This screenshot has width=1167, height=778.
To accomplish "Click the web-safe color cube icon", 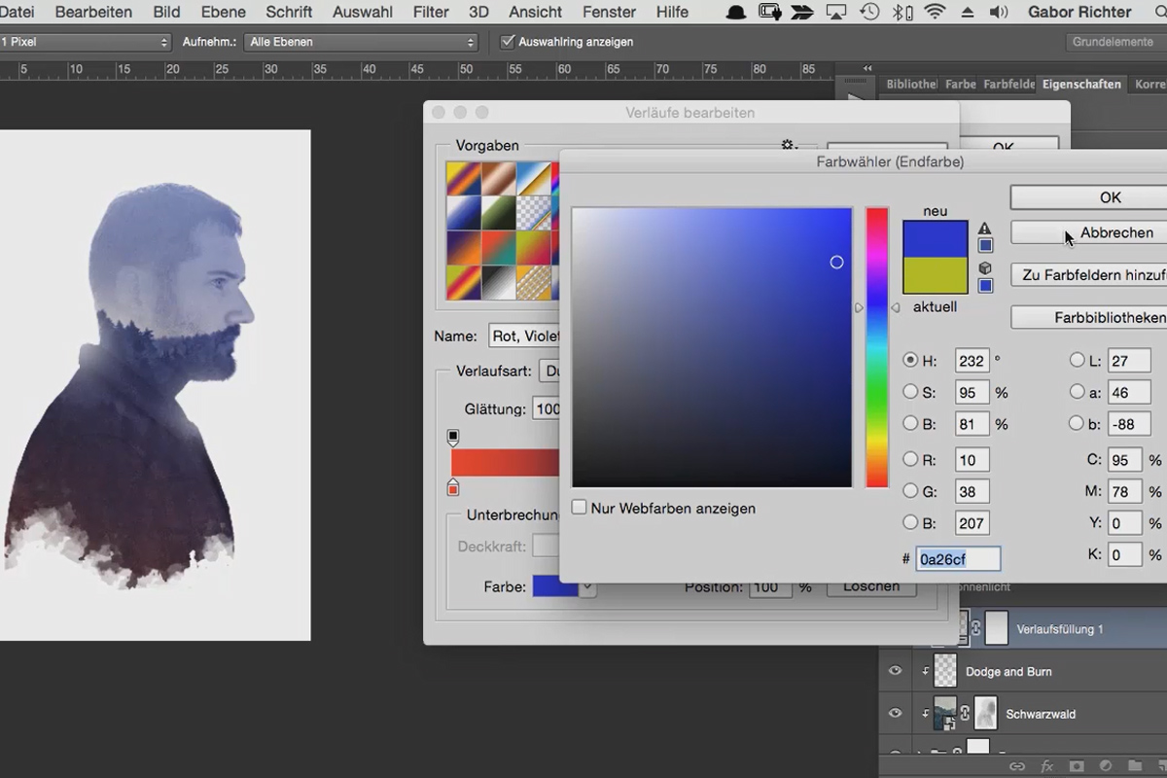I will pos(985,267).
